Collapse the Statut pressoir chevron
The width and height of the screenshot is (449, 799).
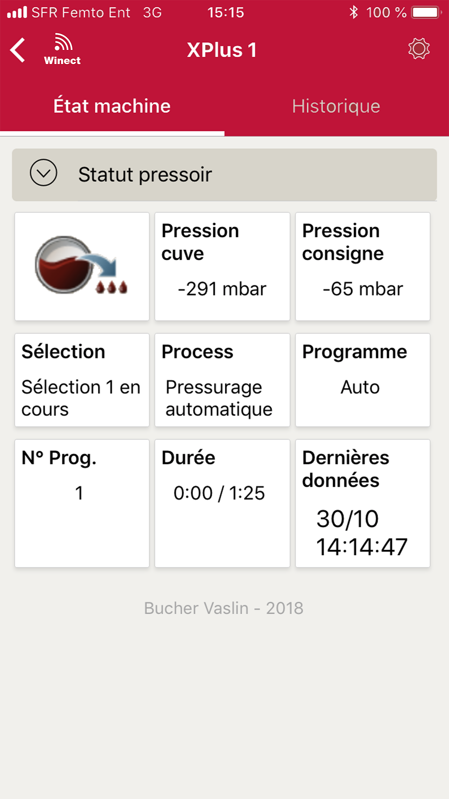coord(43,173)
